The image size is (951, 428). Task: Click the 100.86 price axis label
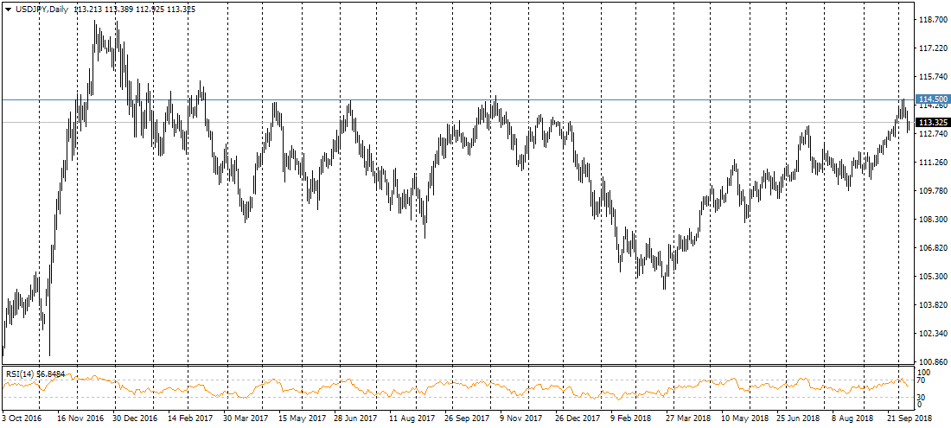click(930, 361)
